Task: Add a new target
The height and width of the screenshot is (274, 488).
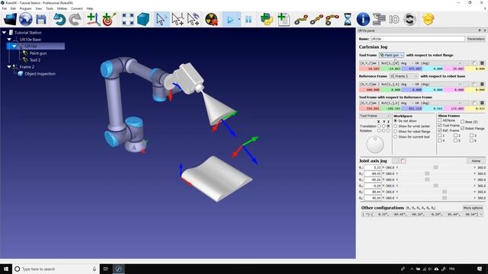Action: pos(108,19)
